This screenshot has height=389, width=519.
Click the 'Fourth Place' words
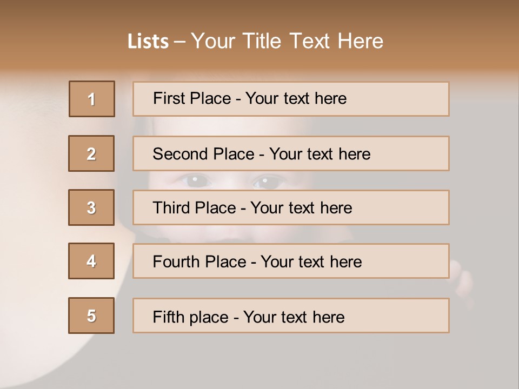[198, 262]
